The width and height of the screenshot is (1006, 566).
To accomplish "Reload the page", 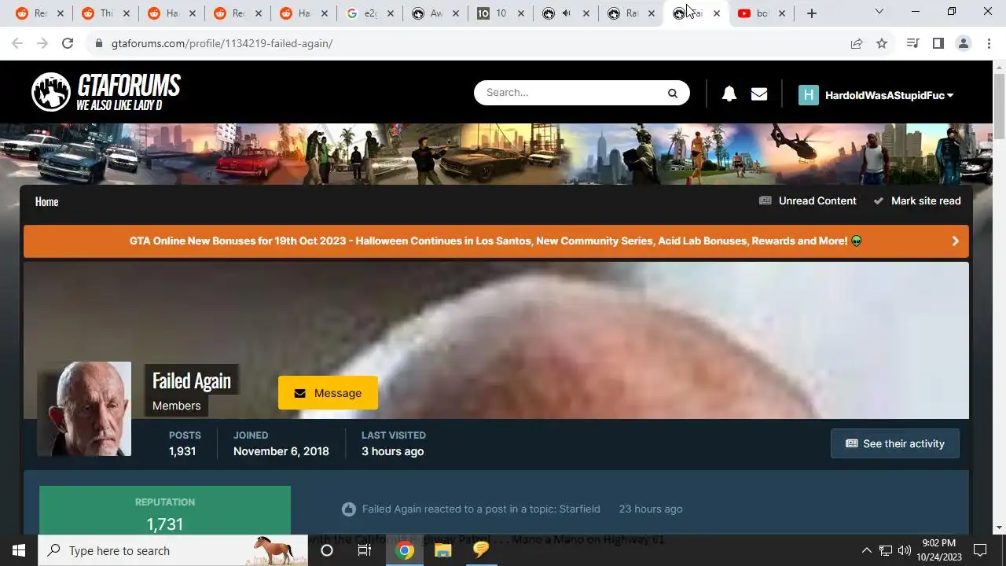I will click(x=68, y=43).
